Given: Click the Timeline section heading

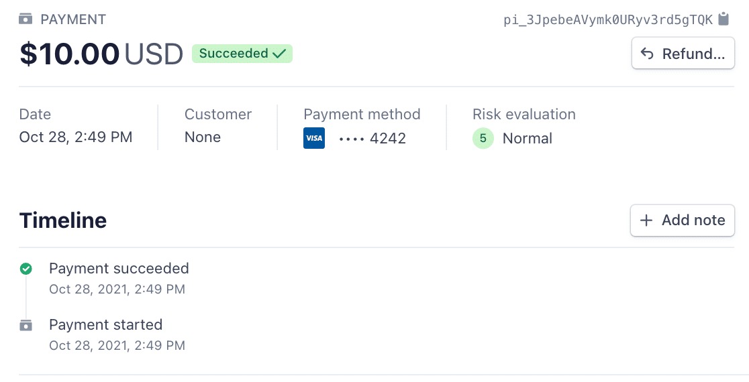Looking at the screenshot, I should 63,220.
